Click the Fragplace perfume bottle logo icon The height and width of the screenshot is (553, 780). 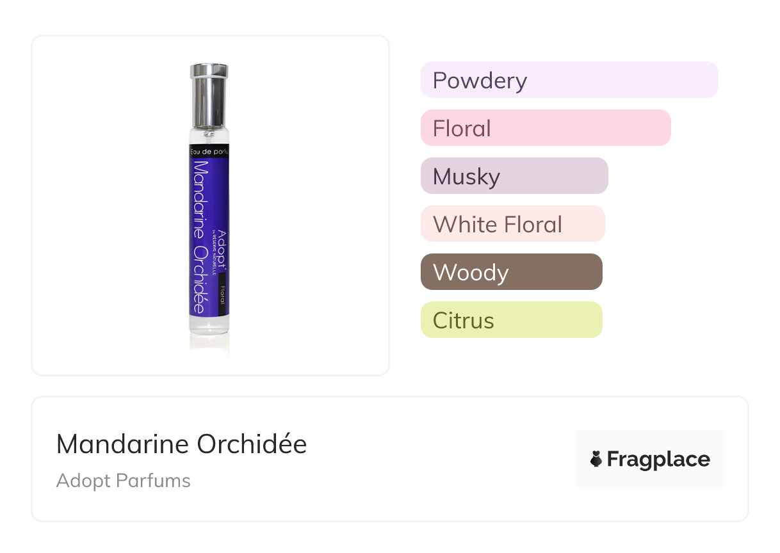pyautogui.click(x=596, y=459)
